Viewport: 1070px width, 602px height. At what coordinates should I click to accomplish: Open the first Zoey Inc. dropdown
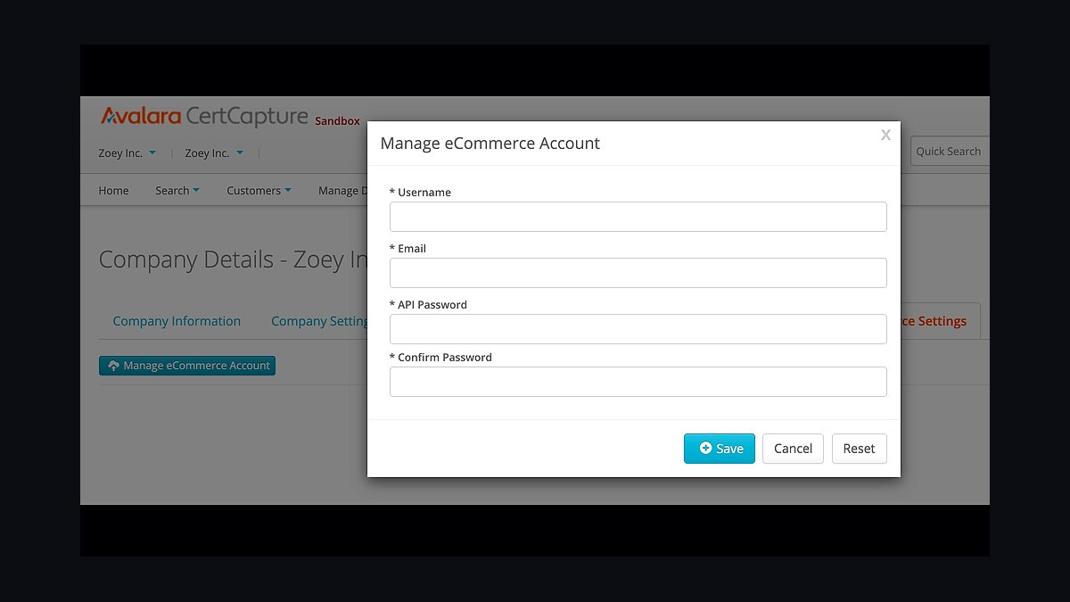point(128,153)
